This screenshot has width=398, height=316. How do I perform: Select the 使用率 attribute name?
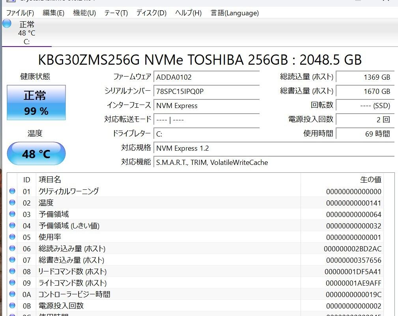[x=50, y=237]
